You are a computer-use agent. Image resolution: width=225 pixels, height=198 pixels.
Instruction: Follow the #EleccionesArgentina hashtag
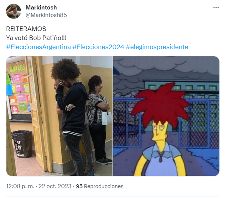pyautogui.click(x=39, y=47)
